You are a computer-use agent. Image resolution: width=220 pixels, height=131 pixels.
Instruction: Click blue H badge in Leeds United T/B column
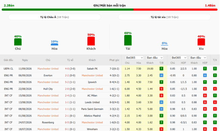pos(161,102)
